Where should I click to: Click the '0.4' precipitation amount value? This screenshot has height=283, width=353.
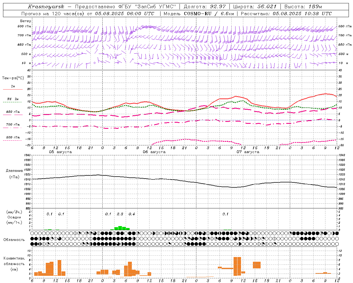(132, 214)
